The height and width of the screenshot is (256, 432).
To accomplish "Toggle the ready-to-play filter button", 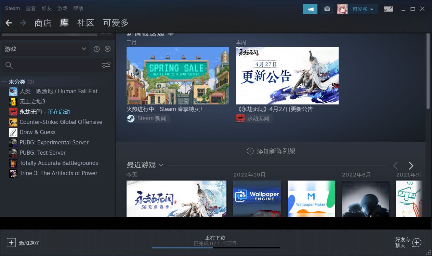I will tap(107, 49).
